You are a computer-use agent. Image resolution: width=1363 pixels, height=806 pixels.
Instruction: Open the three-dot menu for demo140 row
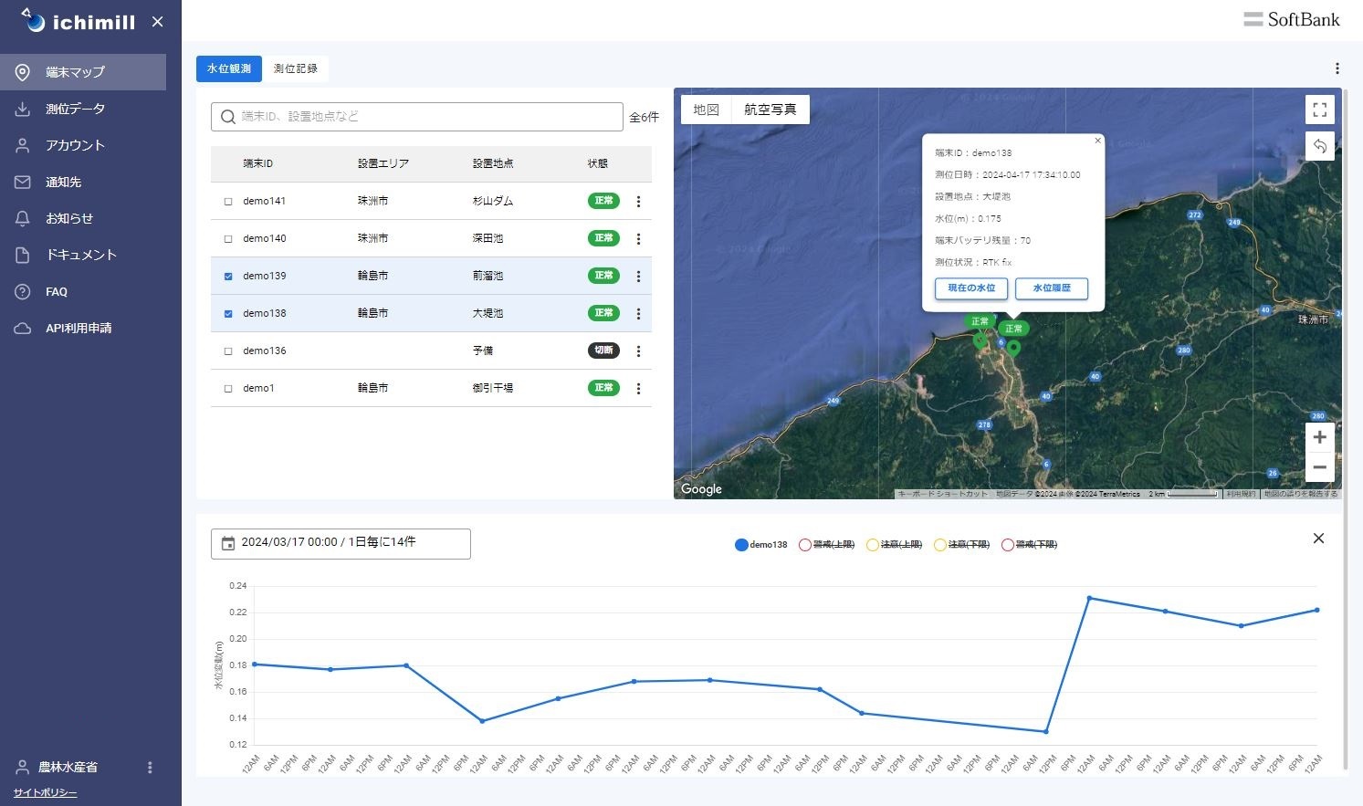[x=638, y=239]
